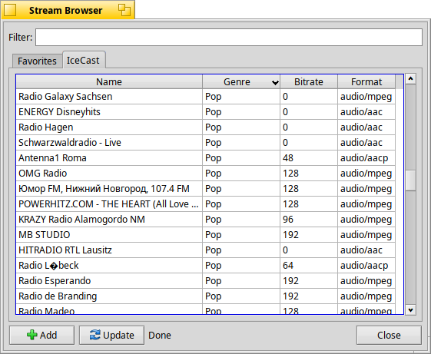Click the window close box in title tab

pos(10,10)
